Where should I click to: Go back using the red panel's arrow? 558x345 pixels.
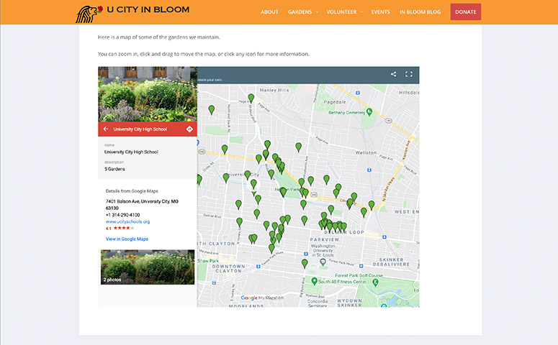coord(106,129)
